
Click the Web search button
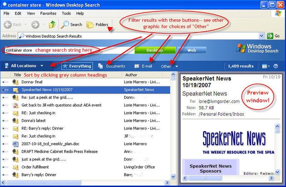[x=192, y=50]
